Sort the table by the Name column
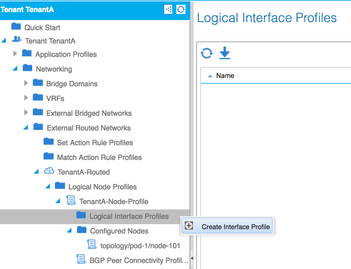This screenshot has width=351, height=269. click(x=225, y=76)
